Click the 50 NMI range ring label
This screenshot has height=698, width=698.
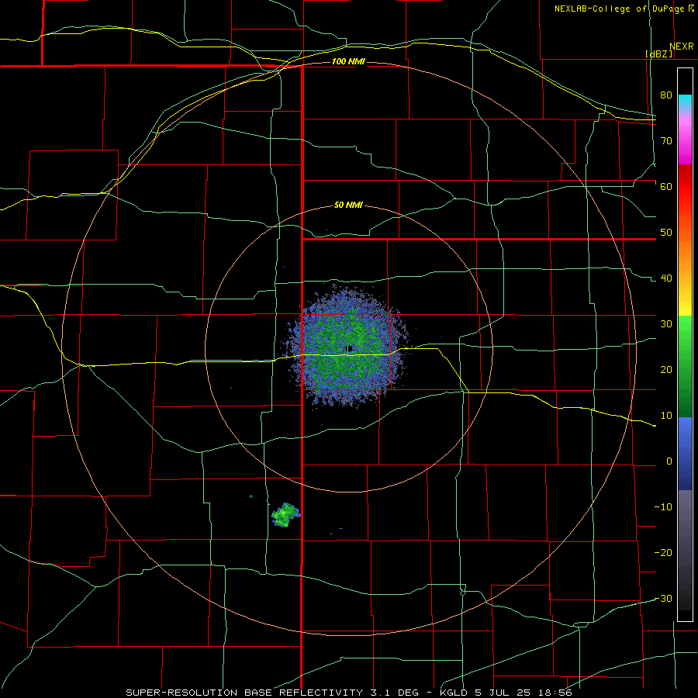click(x=348, y=205)
